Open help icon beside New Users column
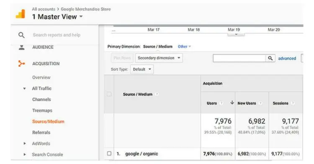Image resolution: width=314 pixels, height=164 pixels. (260, 103)
